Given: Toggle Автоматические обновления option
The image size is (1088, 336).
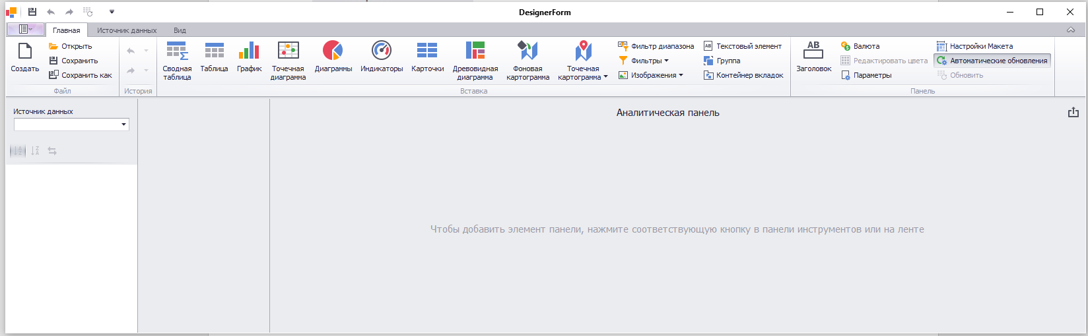Looking at the screenshot, I should click(992, 61).
